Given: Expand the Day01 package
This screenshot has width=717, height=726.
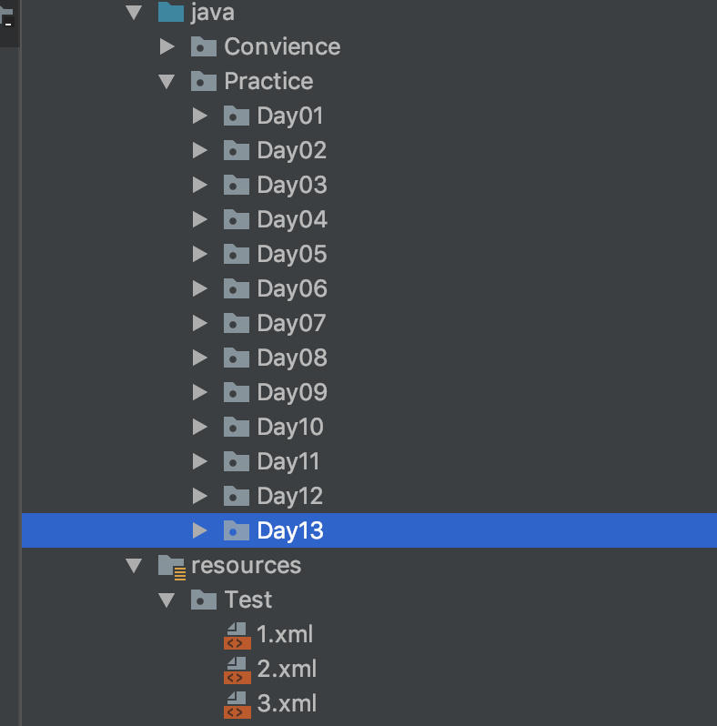Looking at the screenshot, I should pos(200,116).
